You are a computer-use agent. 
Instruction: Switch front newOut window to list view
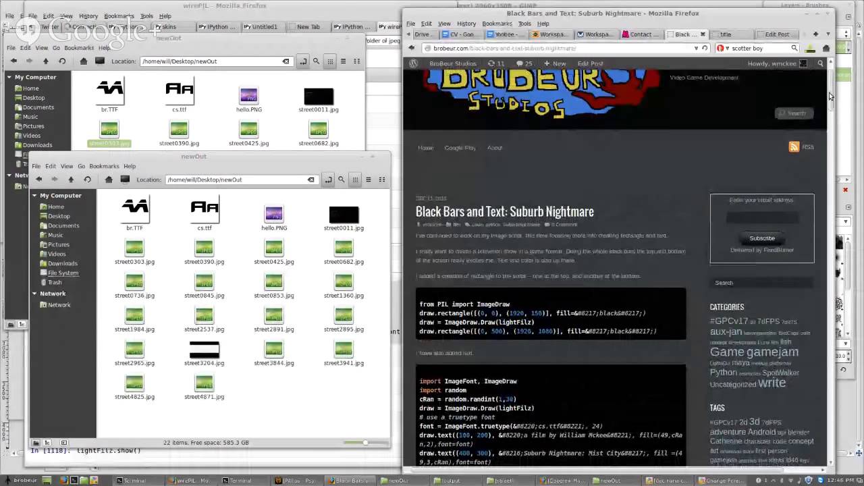(x=369, y=180)
